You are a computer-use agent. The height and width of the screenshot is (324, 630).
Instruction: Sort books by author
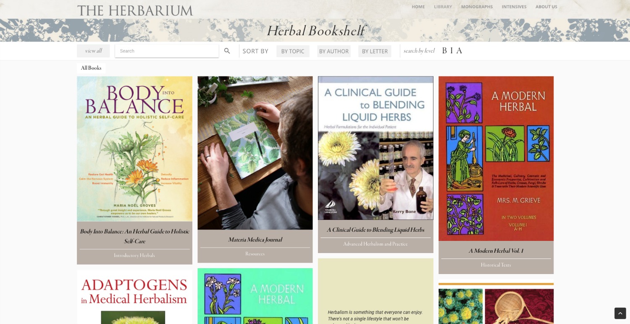click(x=334, y=51)
